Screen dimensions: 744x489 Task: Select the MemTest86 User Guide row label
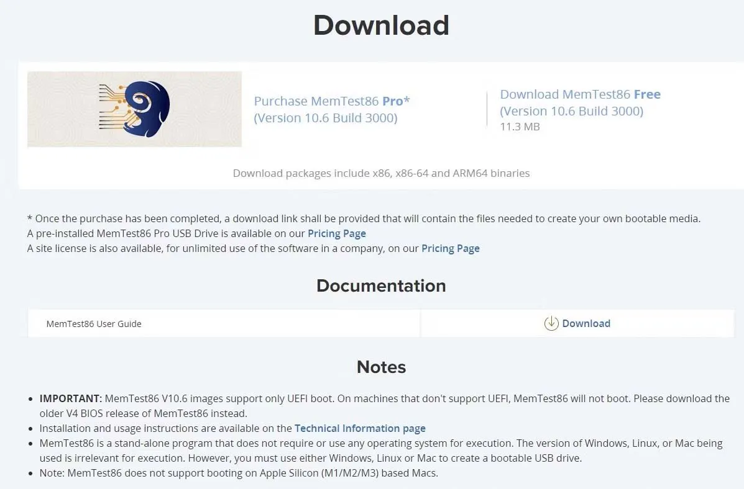(94, 323)
